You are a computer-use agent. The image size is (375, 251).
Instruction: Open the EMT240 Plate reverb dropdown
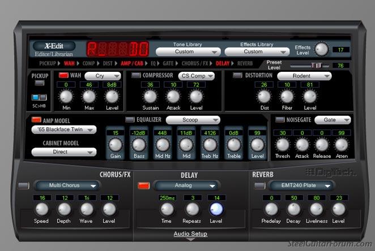[301, 185]
